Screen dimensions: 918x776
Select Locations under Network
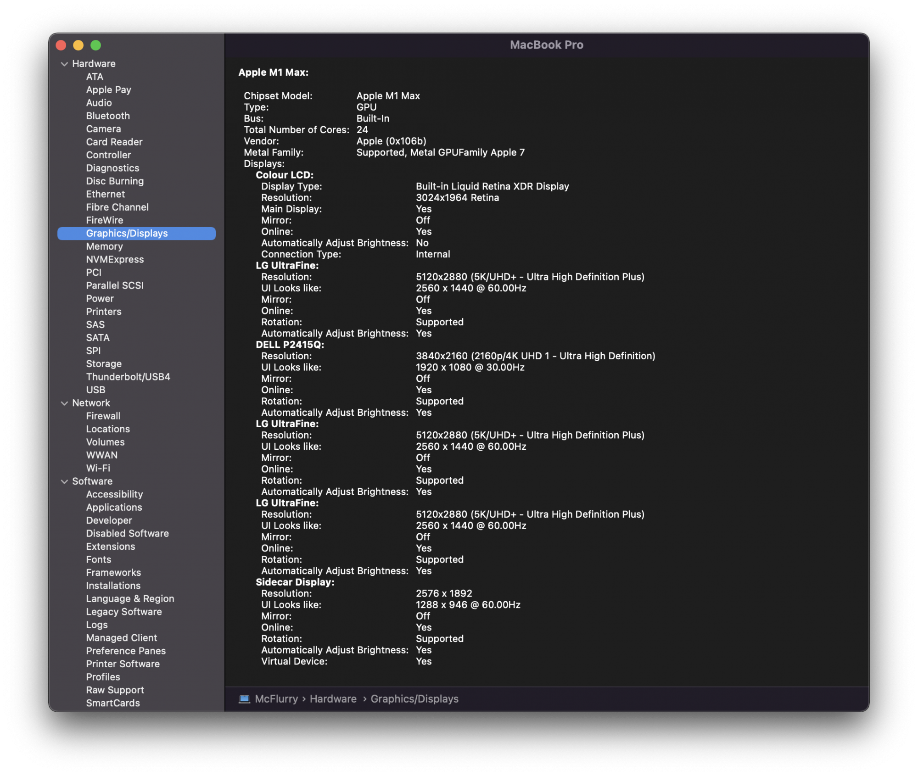pyautogui.click(x=108, y=429)
